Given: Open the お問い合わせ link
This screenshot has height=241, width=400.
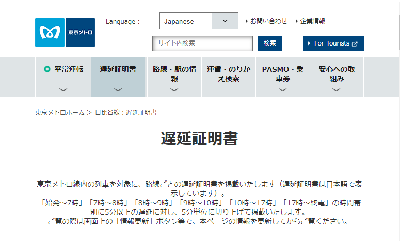Looking at the screenshot, I should point(269,21).
